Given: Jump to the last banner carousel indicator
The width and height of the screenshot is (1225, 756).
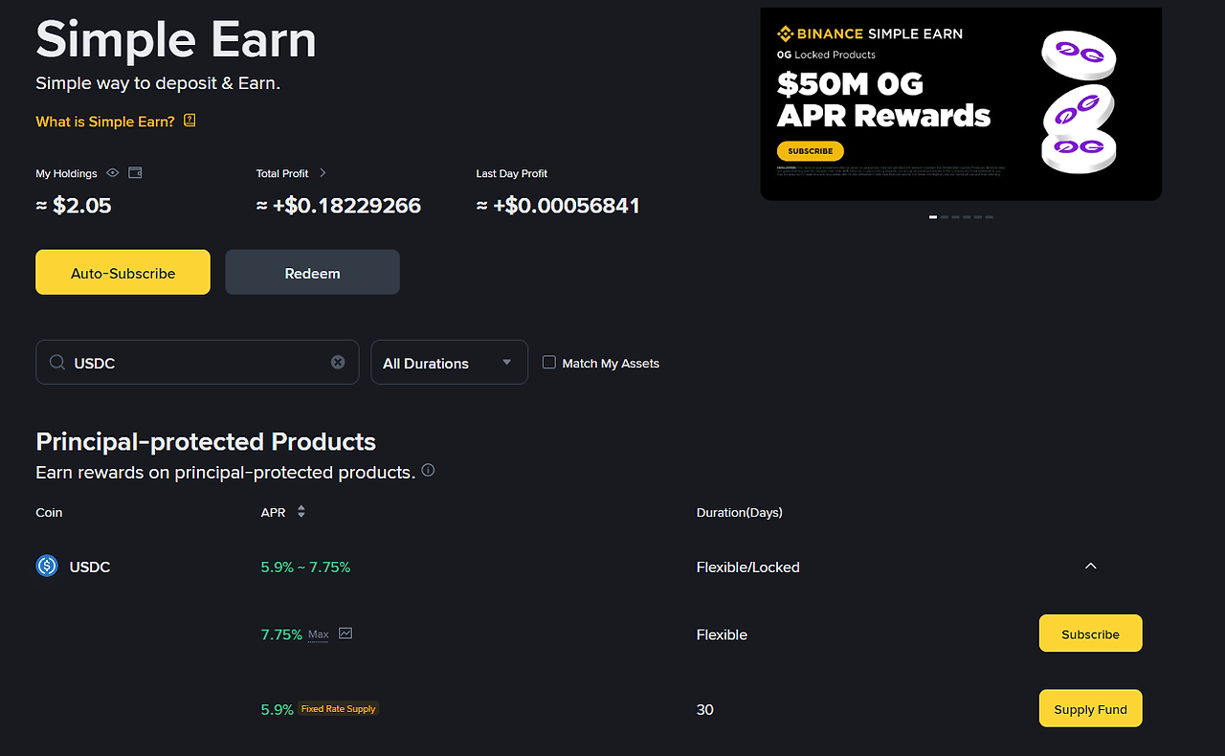Looking at the screenshot, I should tap(990, 217).
